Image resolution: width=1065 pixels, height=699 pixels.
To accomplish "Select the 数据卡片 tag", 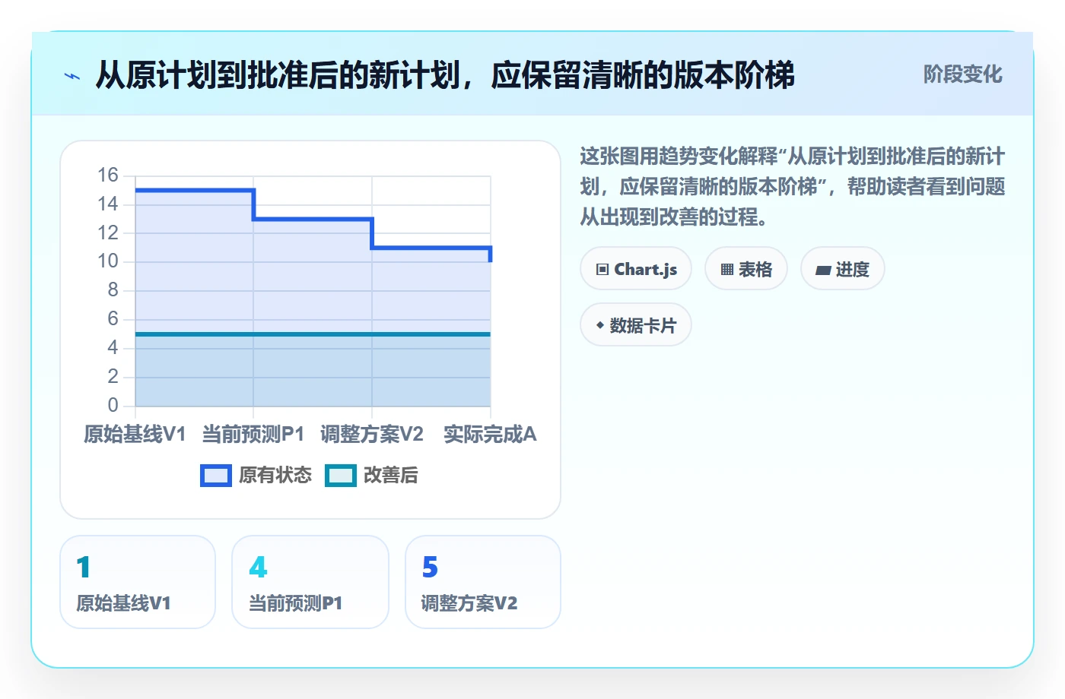I will click(636, 325).
